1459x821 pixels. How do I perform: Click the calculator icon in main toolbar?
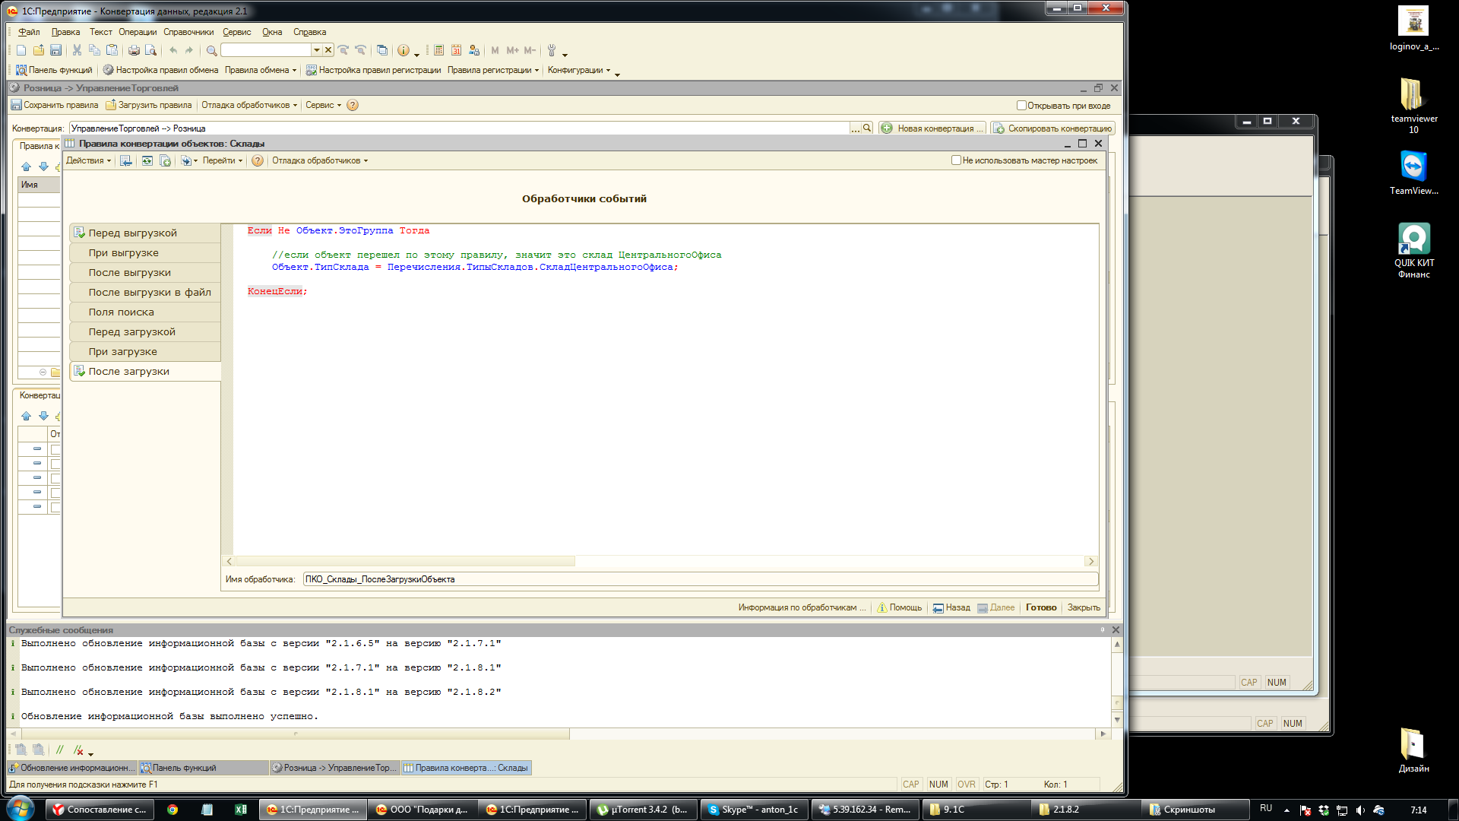(x=438, y=50)
